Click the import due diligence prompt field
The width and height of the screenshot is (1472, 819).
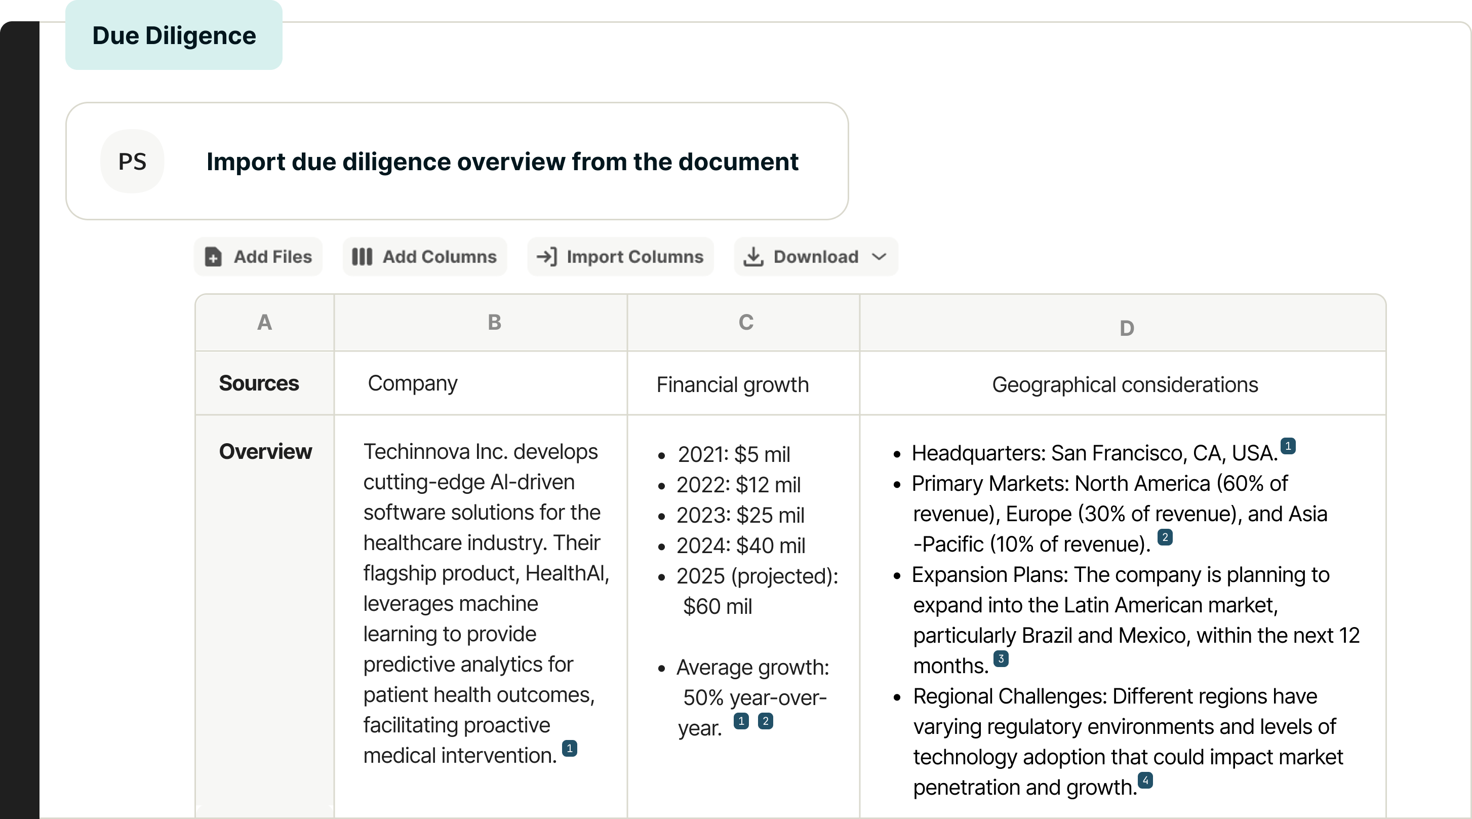[x=502, y=161]
